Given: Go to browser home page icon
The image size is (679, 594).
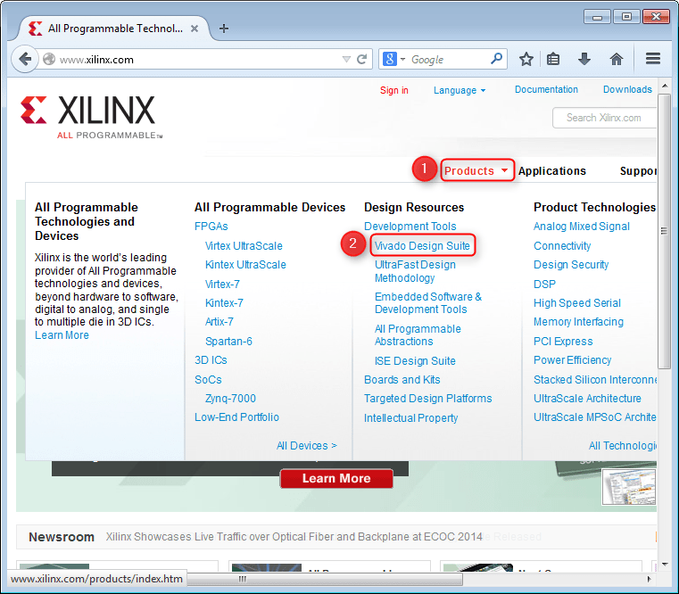Looking at the screenshot, I should [616, 60].
